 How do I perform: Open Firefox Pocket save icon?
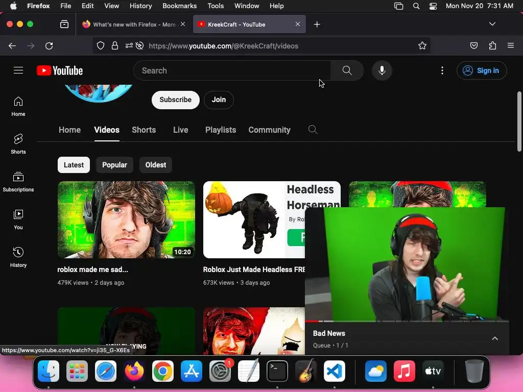point(473,45)
